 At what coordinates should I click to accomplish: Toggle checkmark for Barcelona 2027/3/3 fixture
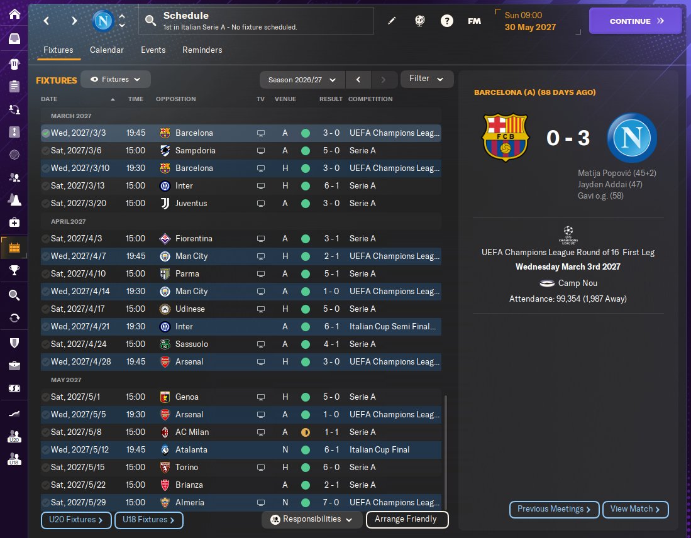coord(46,133)
